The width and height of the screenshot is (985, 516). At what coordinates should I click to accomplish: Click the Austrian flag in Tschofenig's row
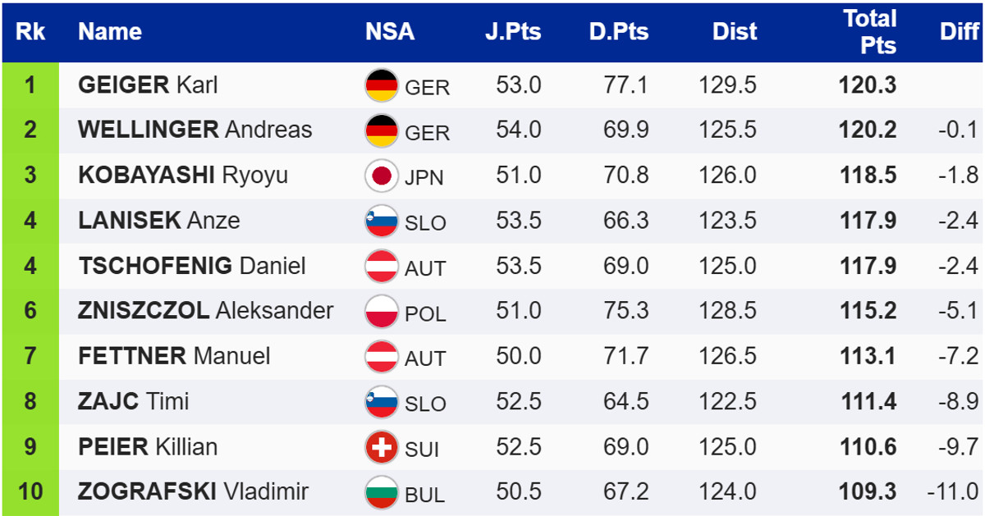pos(381,266)
